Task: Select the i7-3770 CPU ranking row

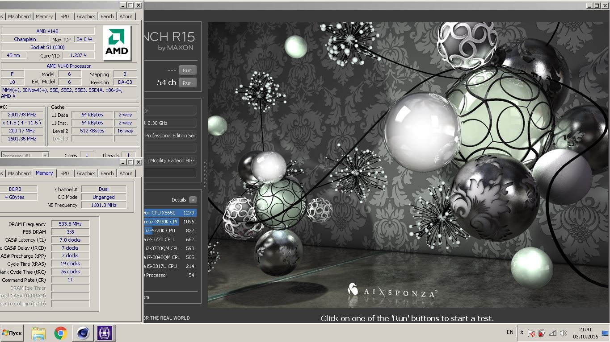Action: (170, 239)
